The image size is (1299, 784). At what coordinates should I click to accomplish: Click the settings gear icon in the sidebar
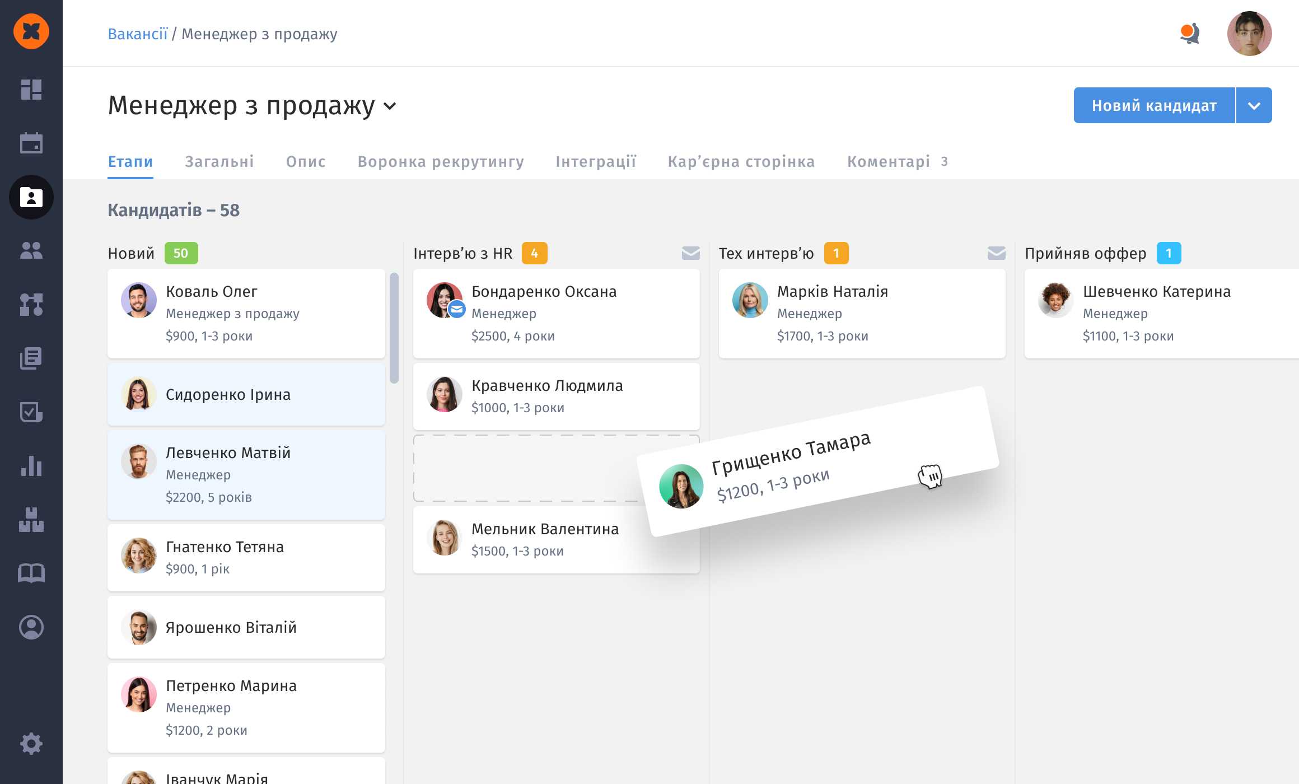pos(31,744)
